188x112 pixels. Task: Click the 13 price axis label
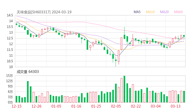[x=11, y=32]
